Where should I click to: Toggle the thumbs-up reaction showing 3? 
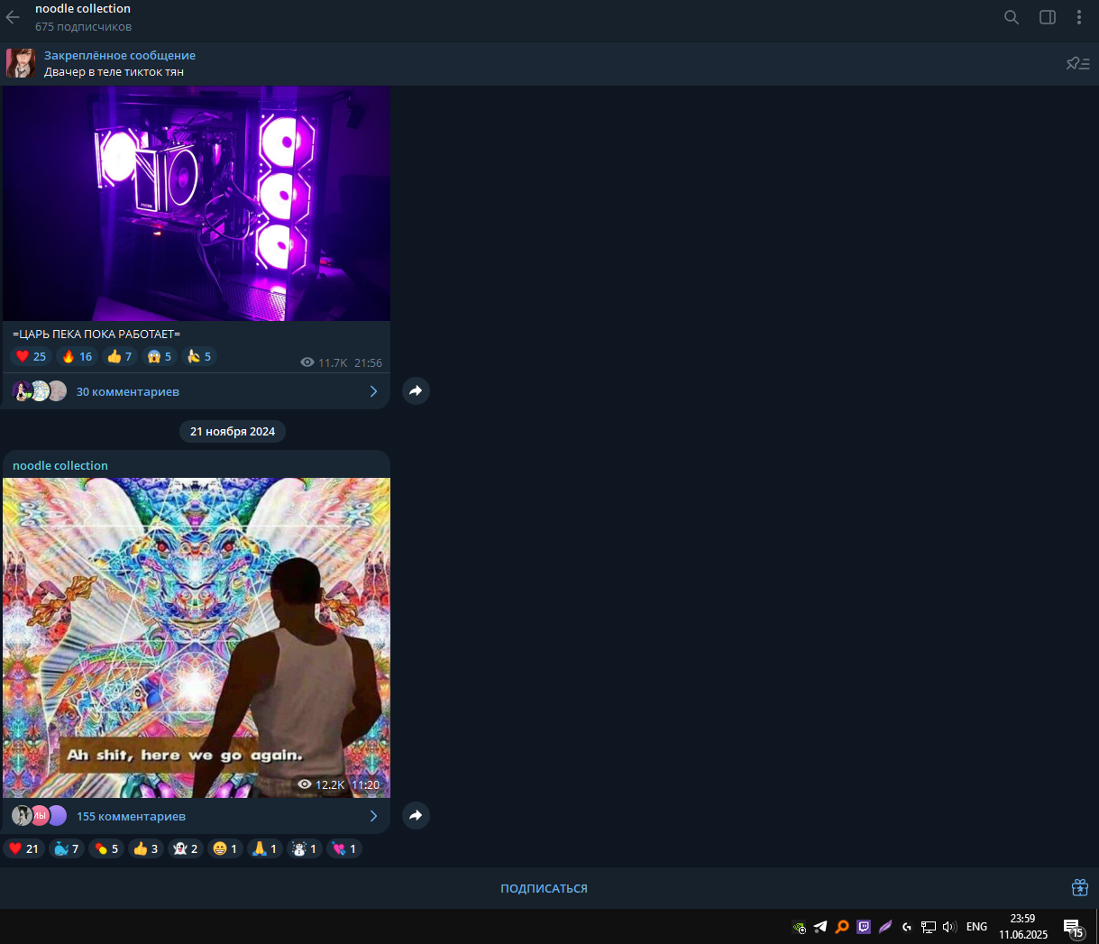[x=145, y=848]
